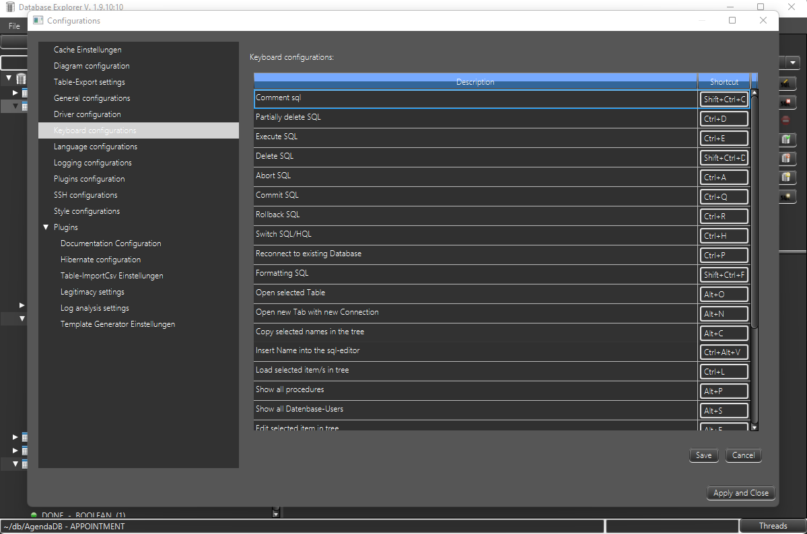The width and height of the screenshot is (807, 534).
Task: Click the database icon with orange badge
Action: click(786, 159)
